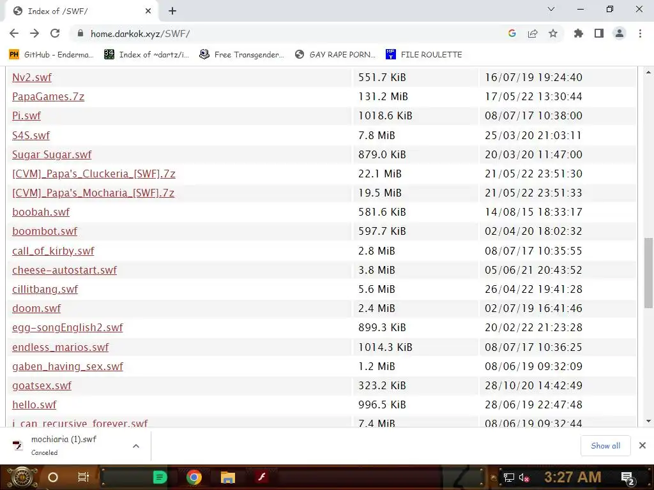
Task: Click the page vertical scrollbar thumb
Action: [648, 273]
